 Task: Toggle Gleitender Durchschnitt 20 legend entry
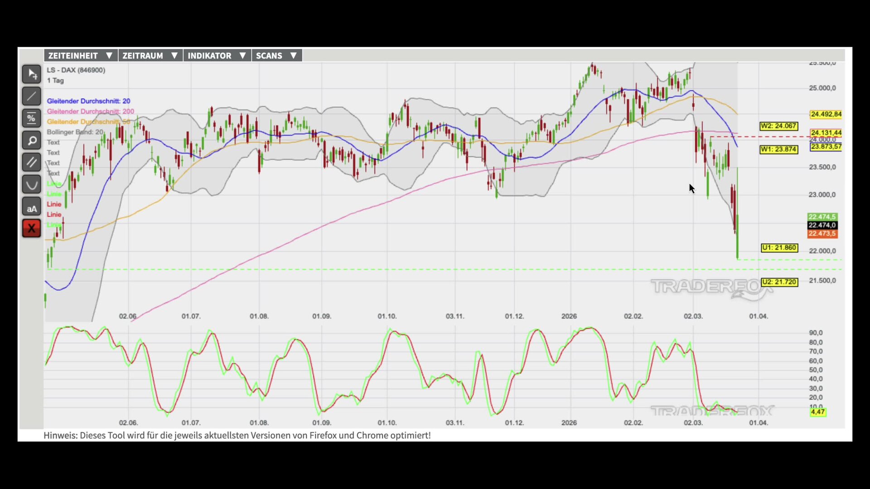tap(88, 101)
